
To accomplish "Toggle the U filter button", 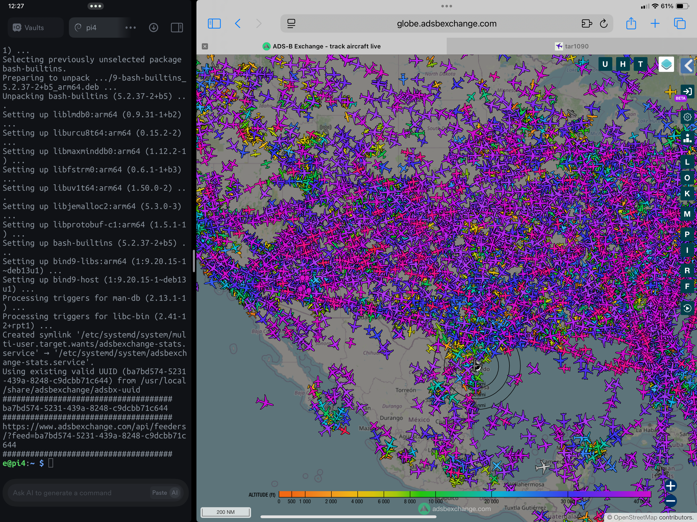I will [605, 64].
